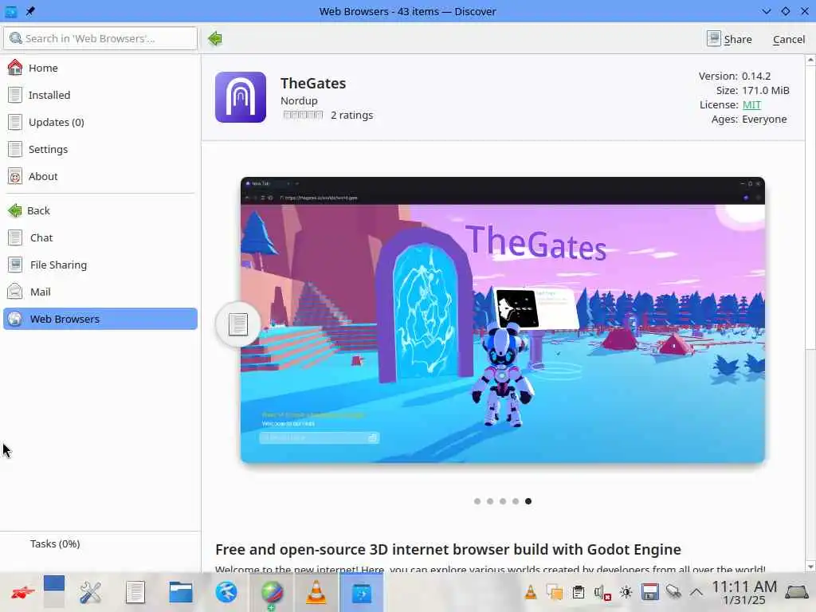Open the About page

pyautogui.click(x=100, y=176)
